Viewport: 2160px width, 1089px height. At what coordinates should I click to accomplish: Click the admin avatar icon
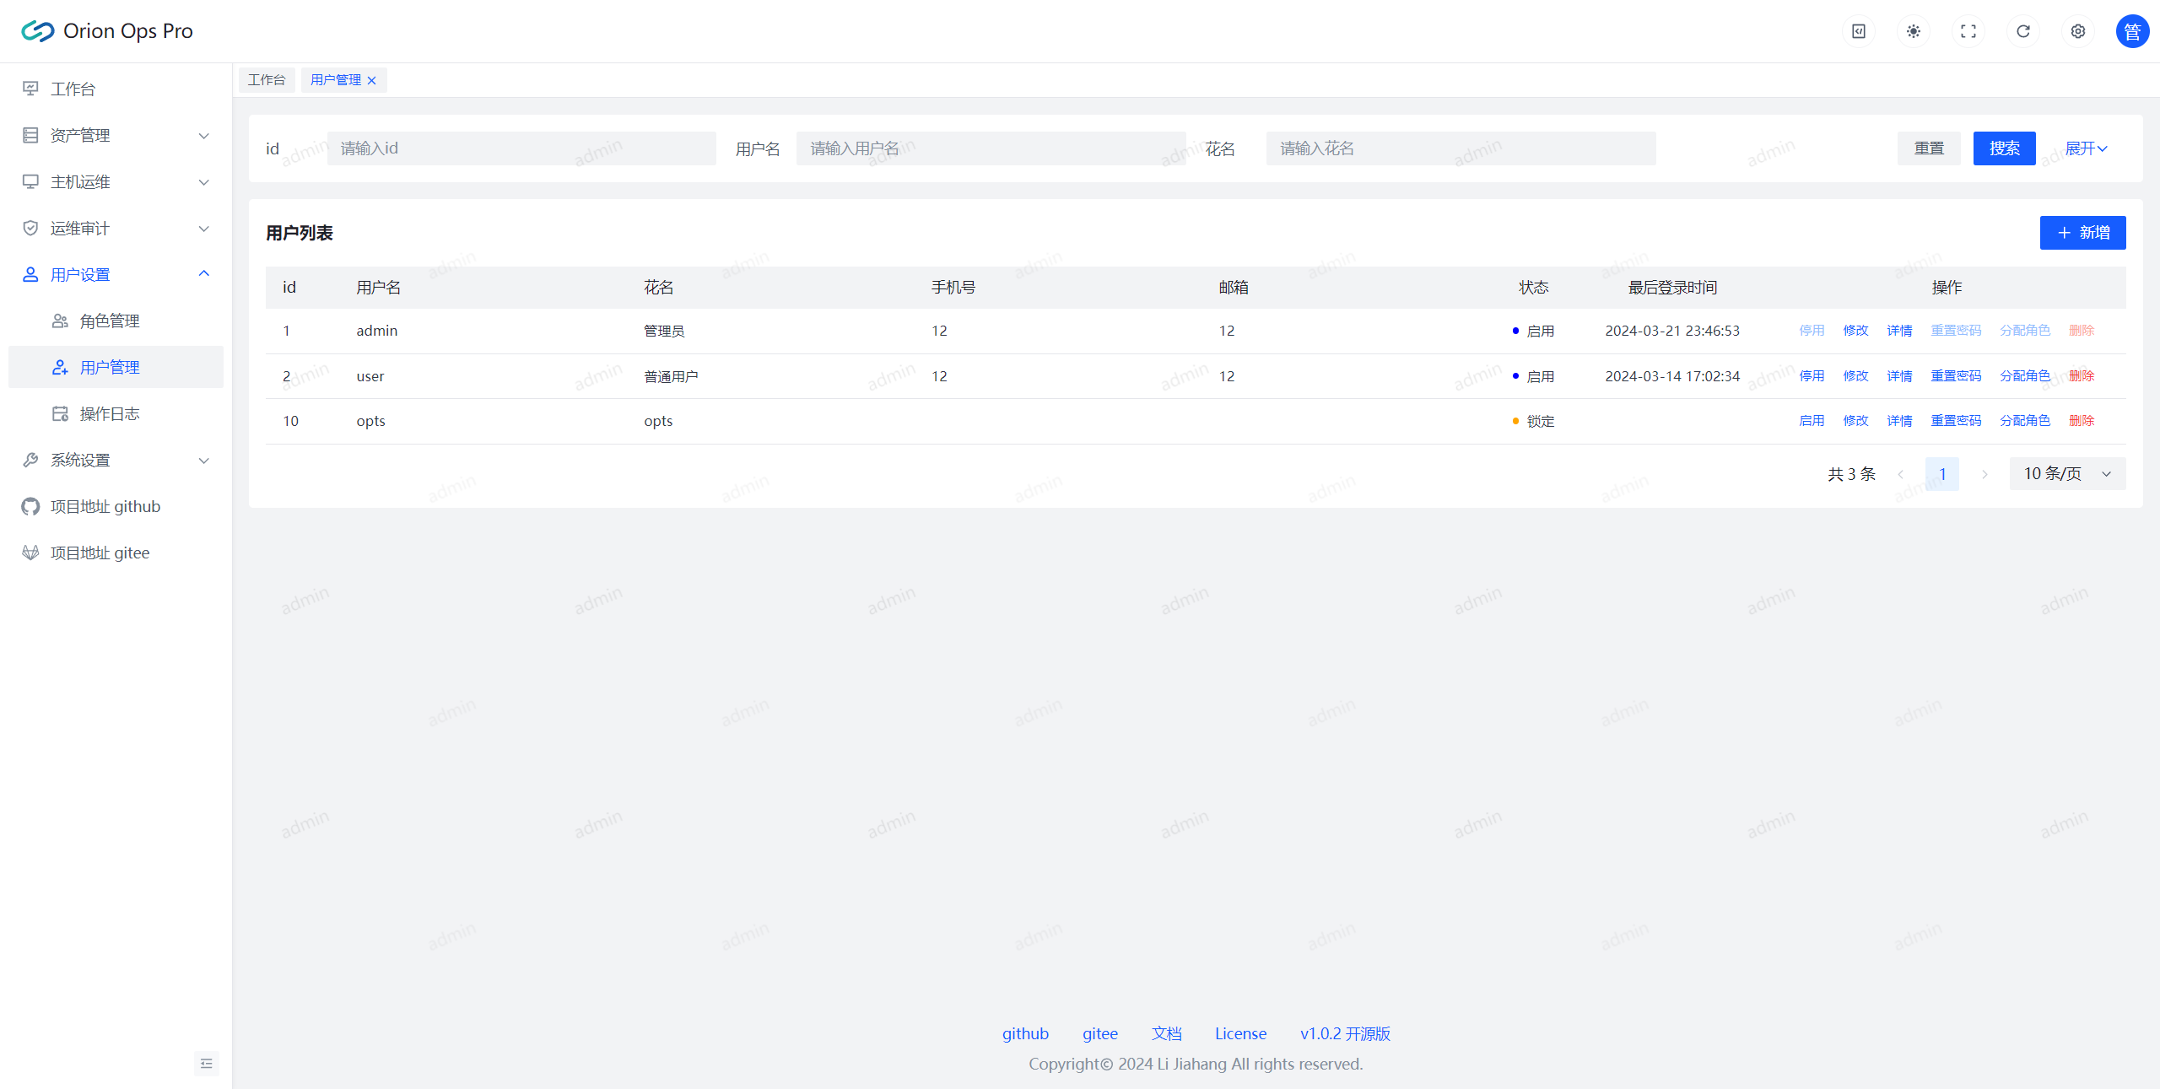(2131, 31)
